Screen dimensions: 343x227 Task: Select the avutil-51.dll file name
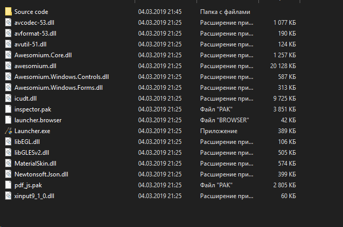point(30,44)
